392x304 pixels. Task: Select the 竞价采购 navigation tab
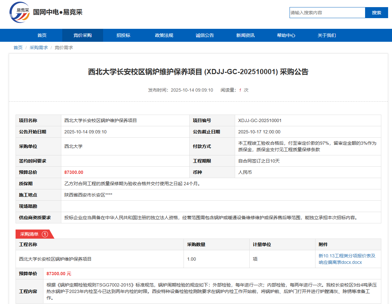tap(82, 35)
